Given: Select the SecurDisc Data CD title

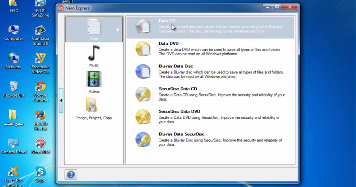Looking at the screenshot, I should [x=178, y=89].
